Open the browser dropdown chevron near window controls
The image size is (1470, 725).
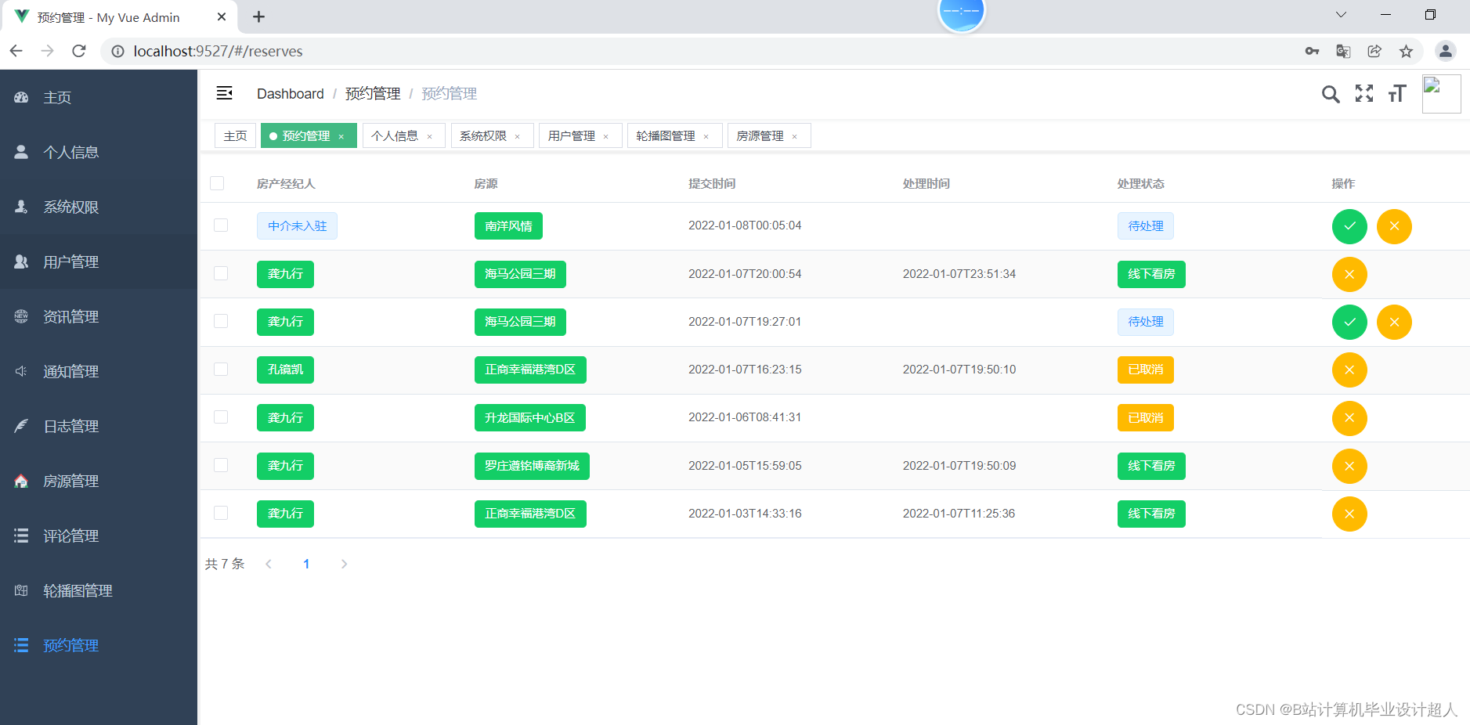(1341, 14)
